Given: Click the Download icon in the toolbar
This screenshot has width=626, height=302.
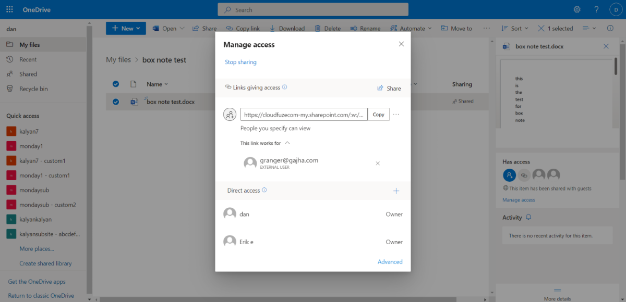Looking at the screenshot, I should click(271, 28).
